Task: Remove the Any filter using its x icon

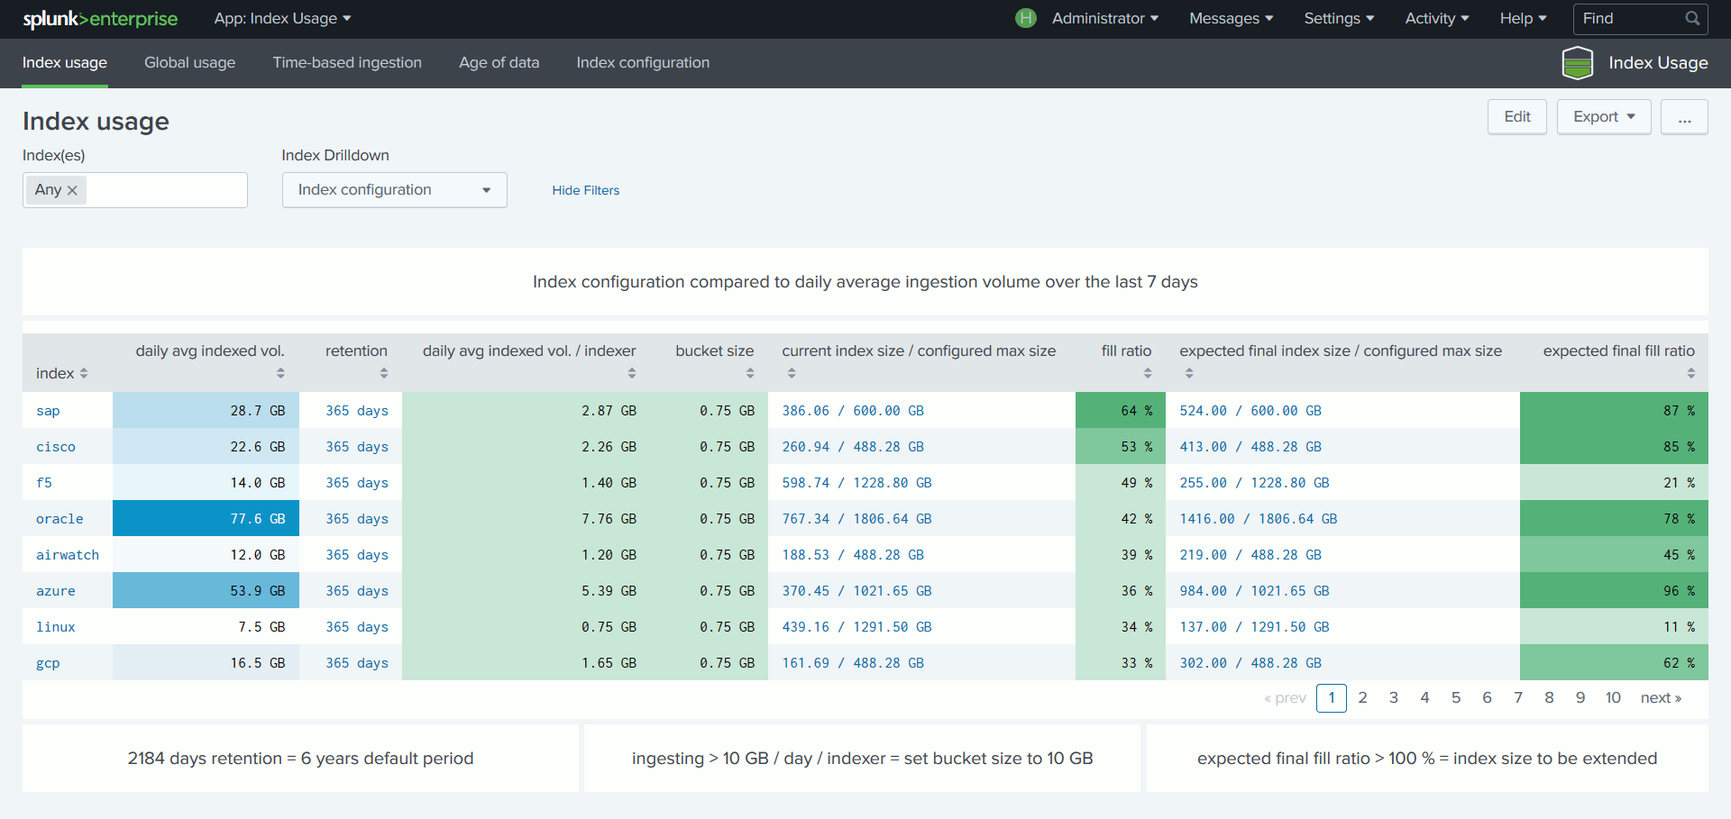Action: point(72,189)
